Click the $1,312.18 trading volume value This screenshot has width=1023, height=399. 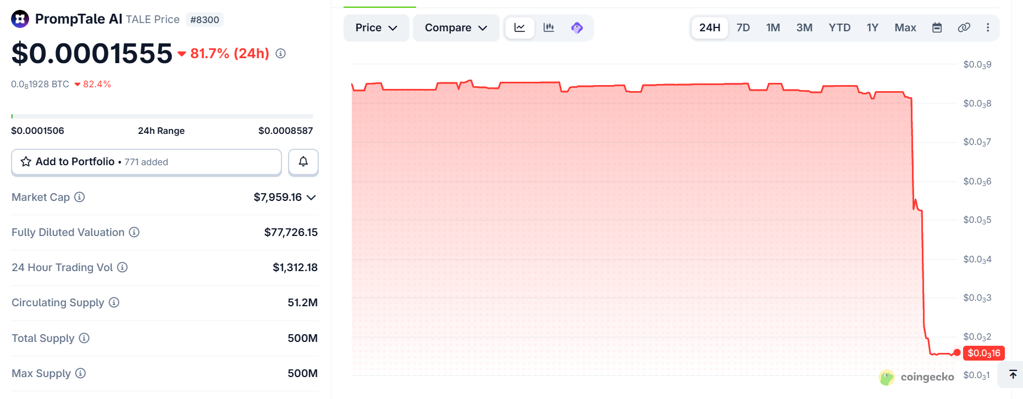point(295,267)
